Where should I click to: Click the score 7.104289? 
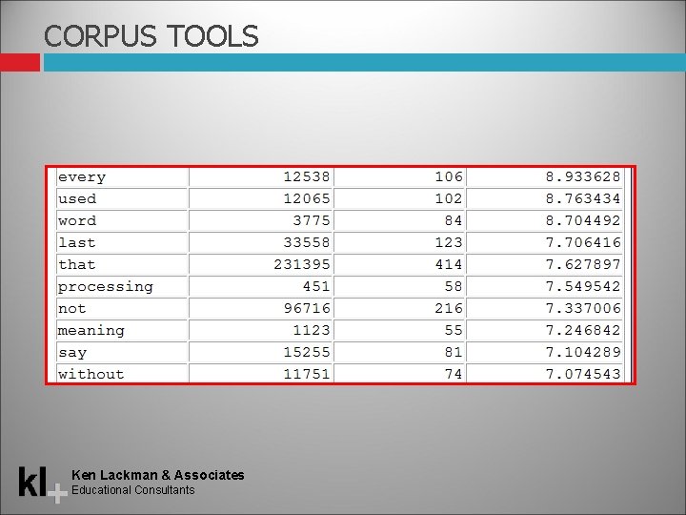pos(583,352)
